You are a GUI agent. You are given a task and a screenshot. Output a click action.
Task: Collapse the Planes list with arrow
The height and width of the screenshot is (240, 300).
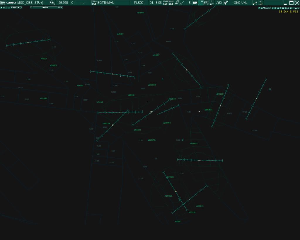tap(18, 7)
